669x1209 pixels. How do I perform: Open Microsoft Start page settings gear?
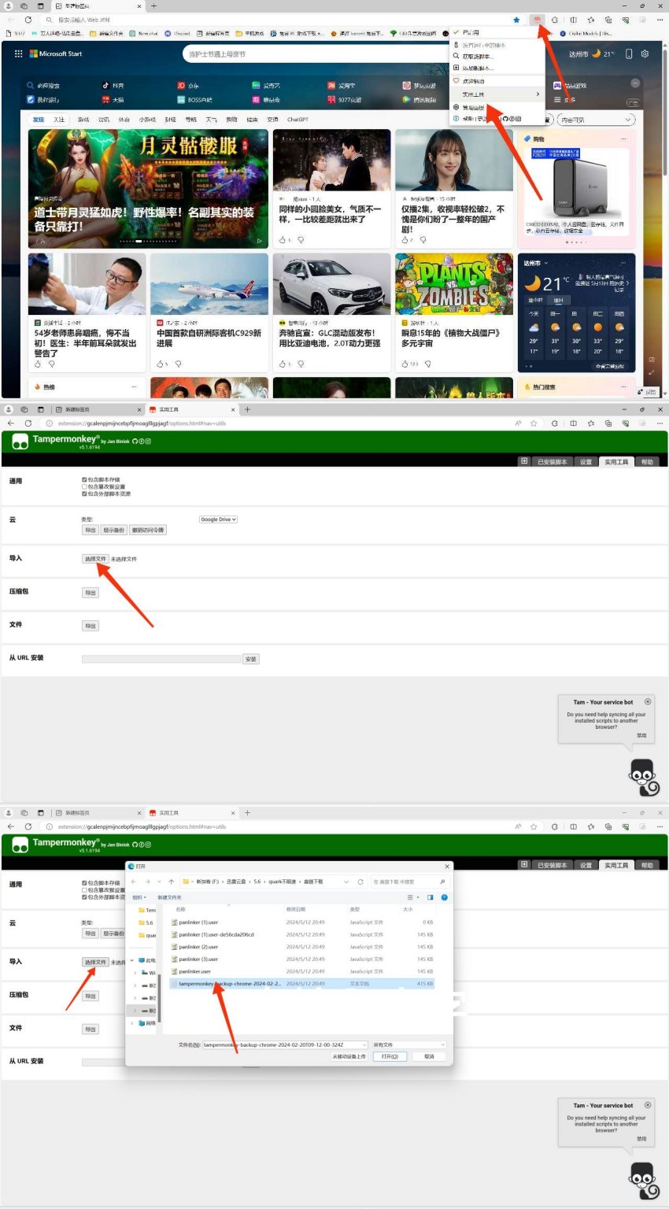(x=645, y=54)
